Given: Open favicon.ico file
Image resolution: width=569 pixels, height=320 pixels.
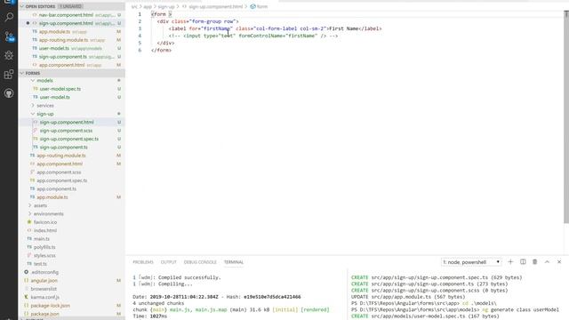Looking at the screenshot, I should (x=71, y=222).
